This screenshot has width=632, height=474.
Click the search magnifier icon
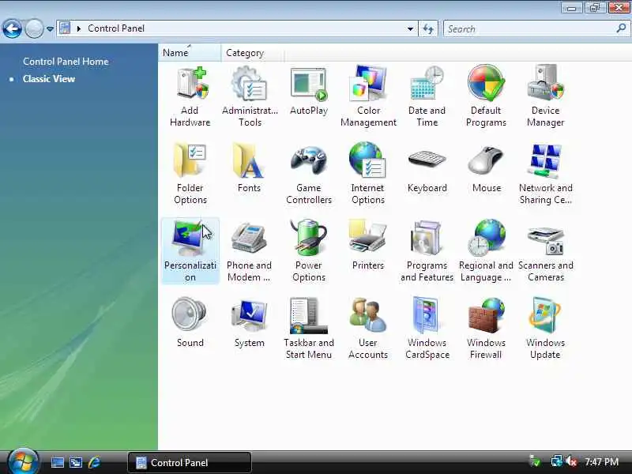621,28
